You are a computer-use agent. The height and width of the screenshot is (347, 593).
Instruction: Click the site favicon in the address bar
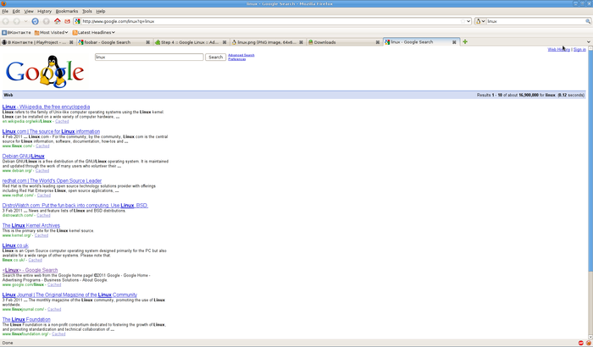(x=78, y=21)
